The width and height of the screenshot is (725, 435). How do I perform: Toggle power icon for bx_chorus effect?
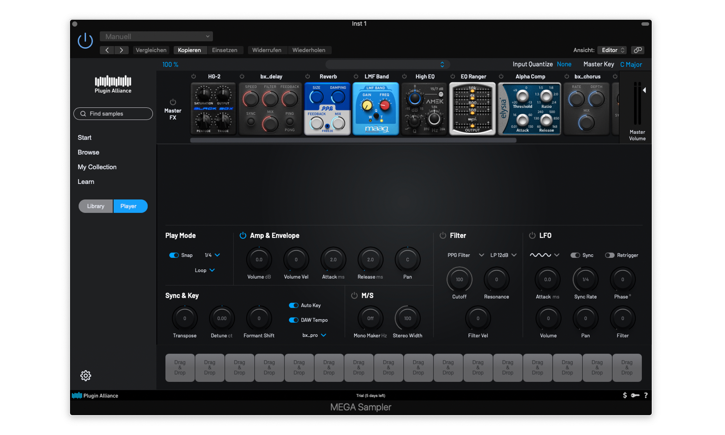(x=567, y=76)
